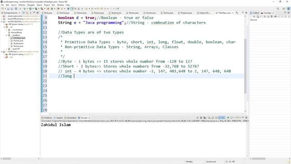Close the *DataTypes.java editor tab
The height and width of the screenshot is (164, 291).
233,13
